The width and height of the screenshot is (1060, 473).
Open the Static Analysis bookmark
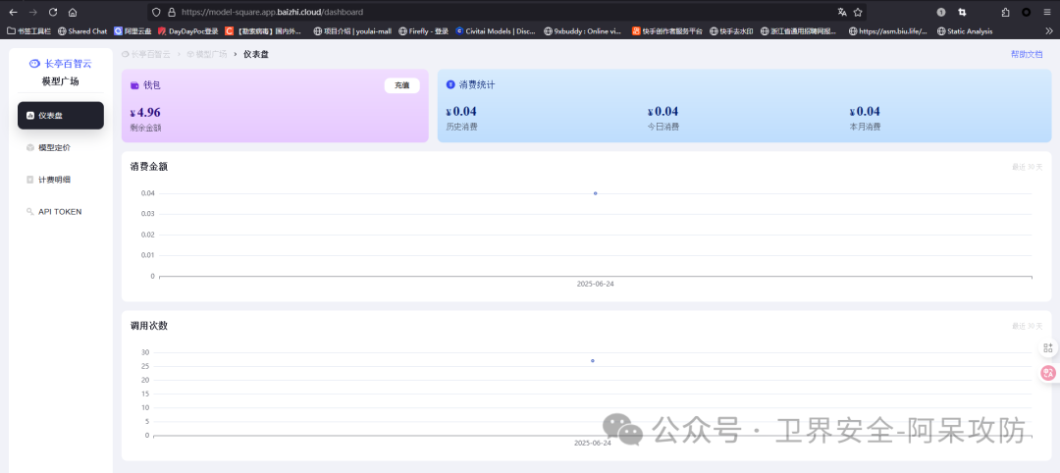(x=965, y=31)
